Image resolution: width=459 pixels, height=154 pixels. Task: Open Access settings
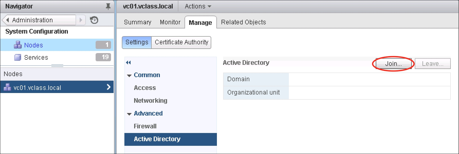(145, 88)
